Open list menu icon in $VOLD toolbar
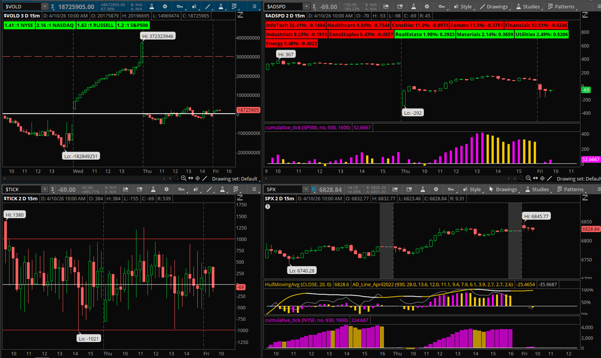Viewport: 601px width, 358px height. coord(254,7)
